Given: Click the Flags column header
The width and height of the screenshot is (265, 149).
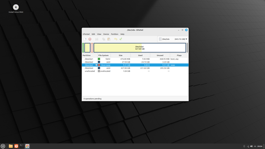Looking at the screenshot, I should (179, 55).
